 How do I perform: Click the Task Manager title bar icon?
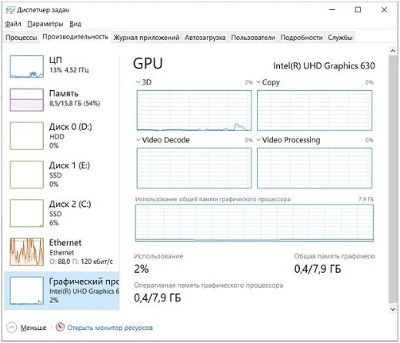(x=10, y=10)
